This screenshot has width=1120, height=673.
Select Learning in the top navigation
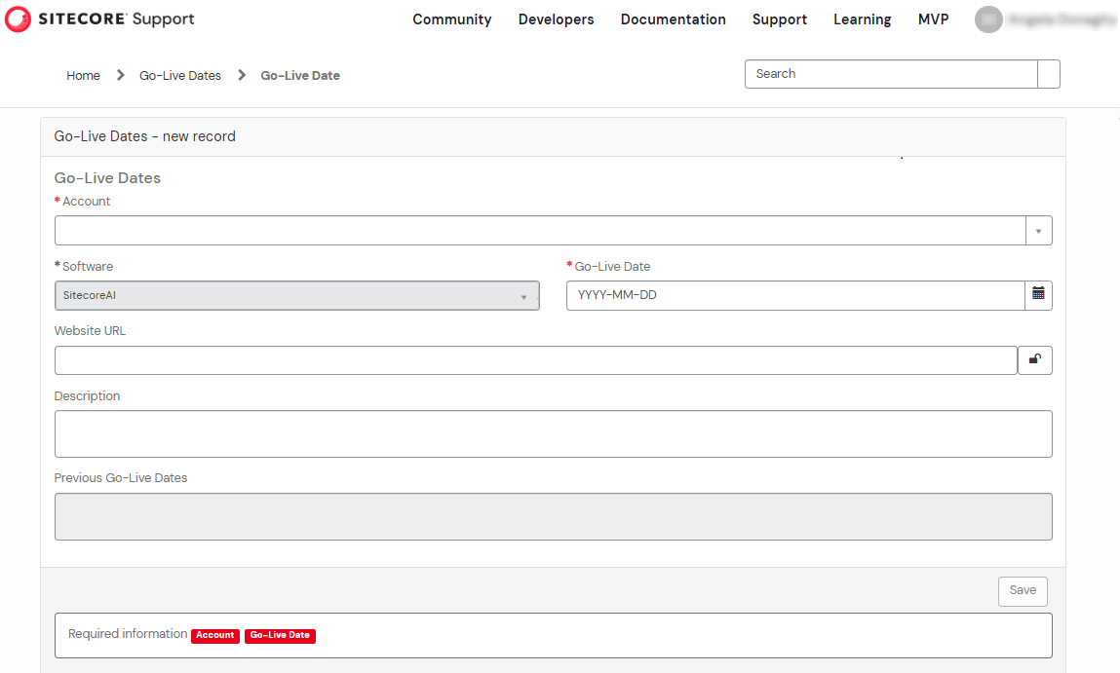862,19
